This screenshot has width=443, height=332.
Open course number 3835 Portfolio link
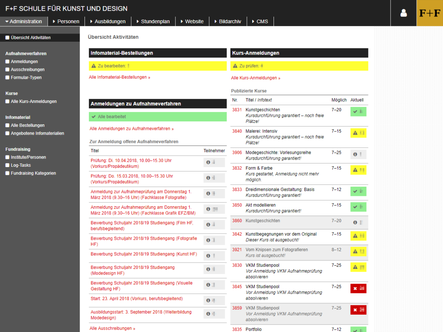coord(237,329)
